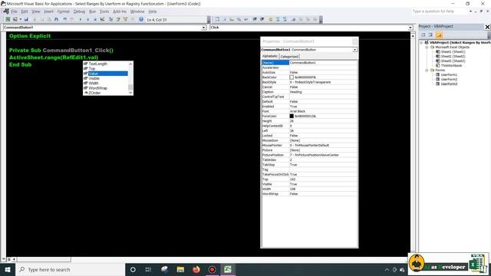Open Task View in taskbar
Screen dimensions: 491x276
(148, 269)
